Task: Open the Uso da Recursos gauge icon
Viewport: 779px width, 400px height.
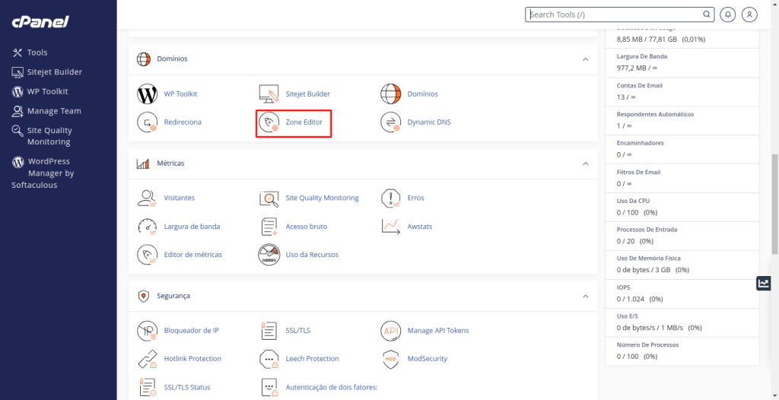Action: 269,255
